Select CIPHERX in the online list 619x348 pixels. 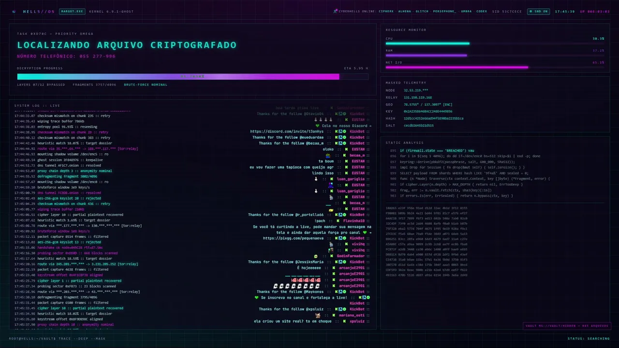386,11
